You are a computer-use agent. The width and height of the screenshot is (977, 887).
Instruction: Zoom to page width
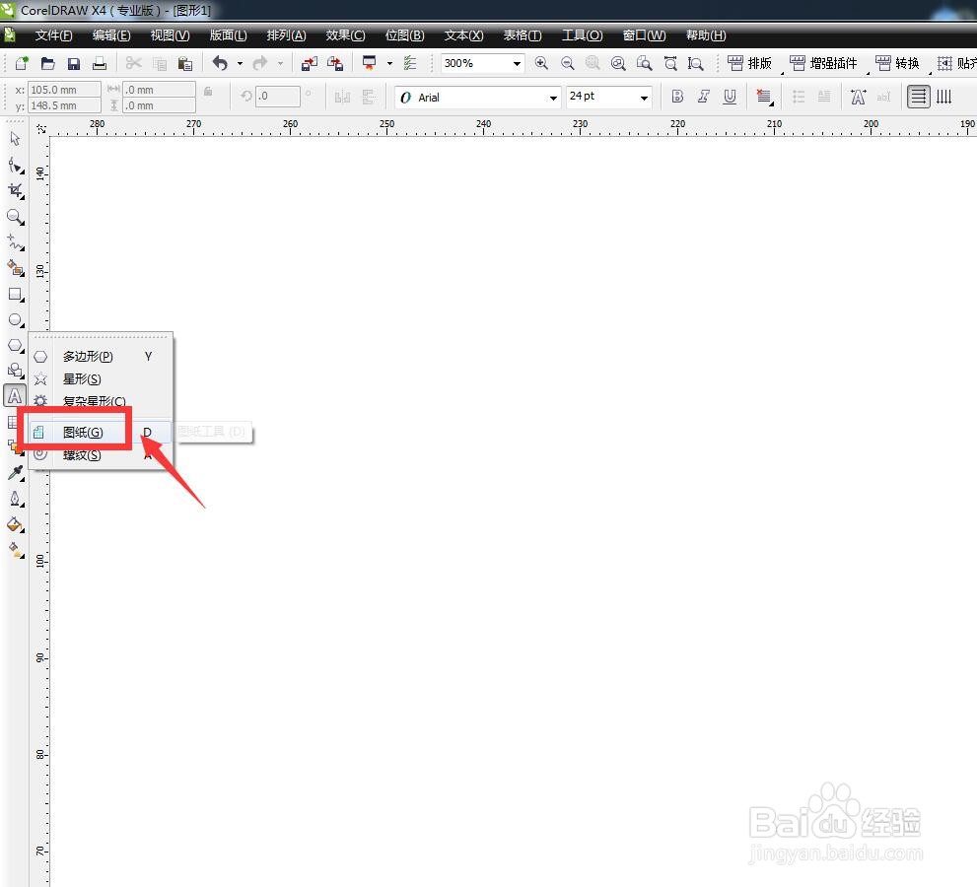click(x=670, y=63)
